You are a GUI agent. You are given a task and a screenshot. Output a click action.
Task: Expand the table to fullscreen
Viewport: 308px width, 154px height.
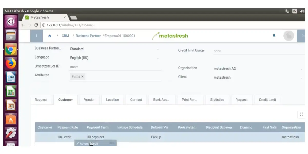pyautogui.click(x=301, y=115)
